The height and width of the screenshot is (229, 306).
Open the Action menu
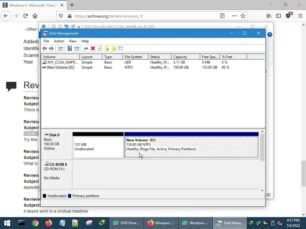pos(59,41)
